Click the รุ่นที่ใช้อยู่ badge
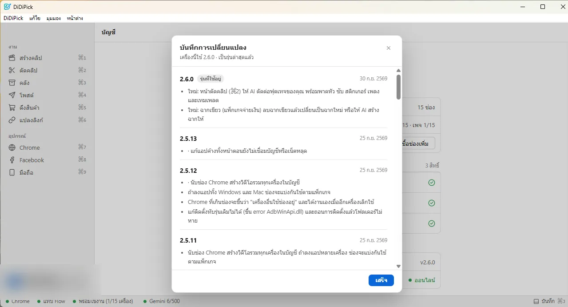 210,79
